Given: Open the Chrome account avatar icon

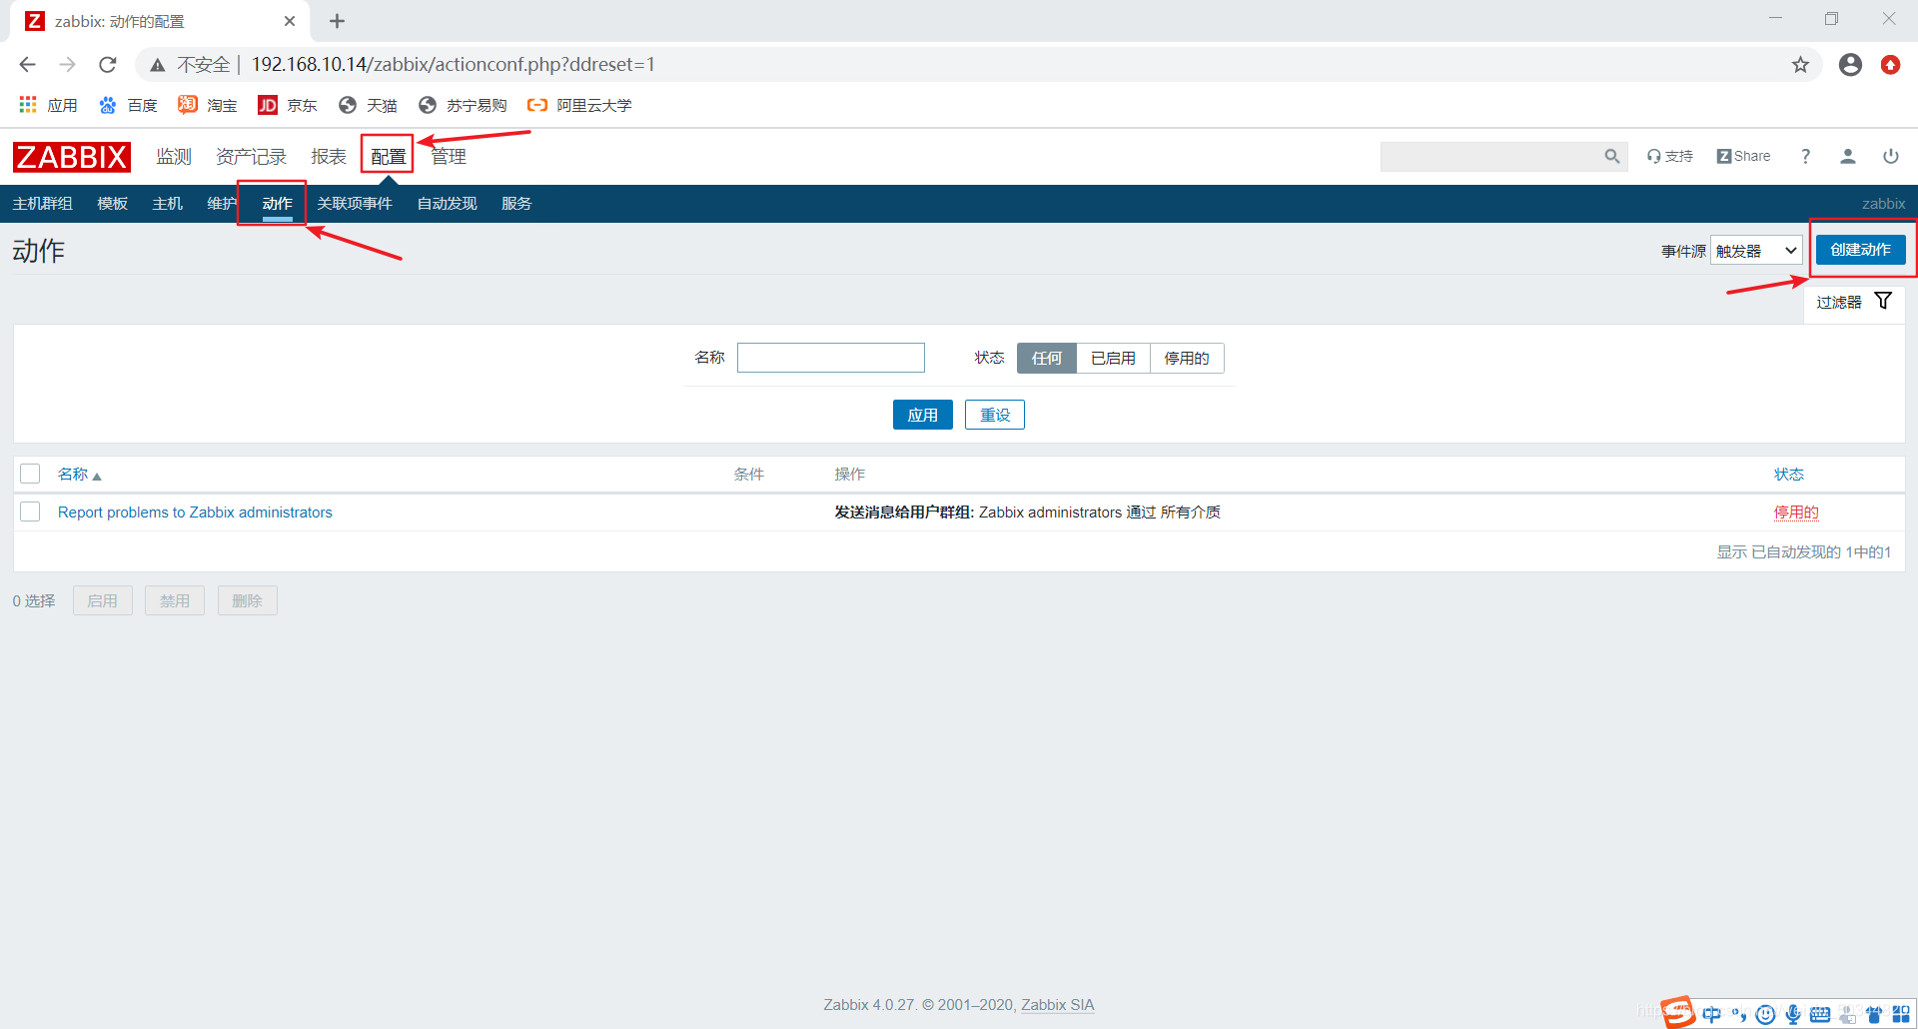Looking at the screenshot, I should (x=1850, y=65).
